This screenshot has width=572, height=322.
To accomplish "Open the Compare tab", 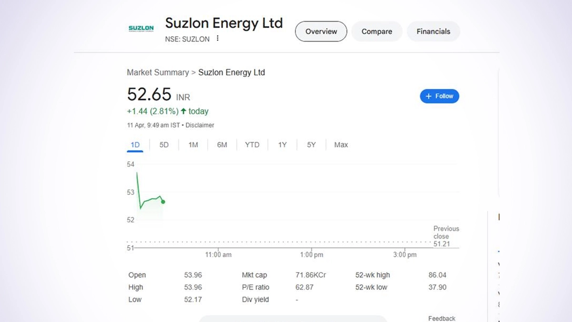I will point(377,31).
